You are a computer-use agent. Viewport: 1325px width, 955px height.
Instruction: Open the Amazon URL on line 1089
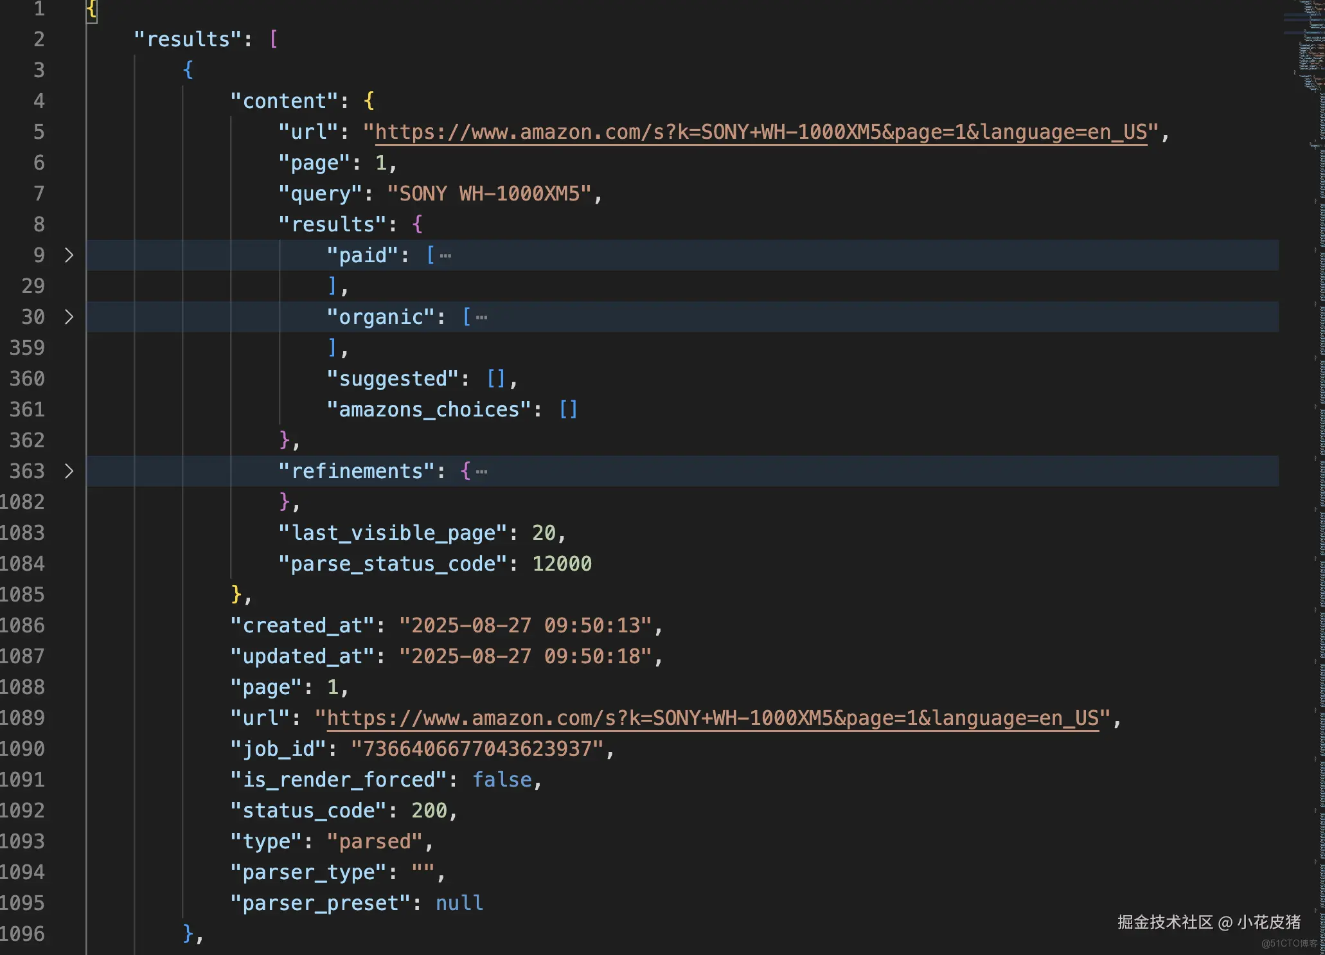tap(712, 718)
